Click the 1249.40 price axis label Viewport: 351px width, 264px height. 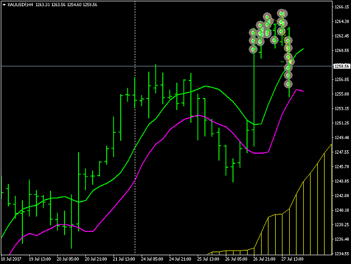341,137
